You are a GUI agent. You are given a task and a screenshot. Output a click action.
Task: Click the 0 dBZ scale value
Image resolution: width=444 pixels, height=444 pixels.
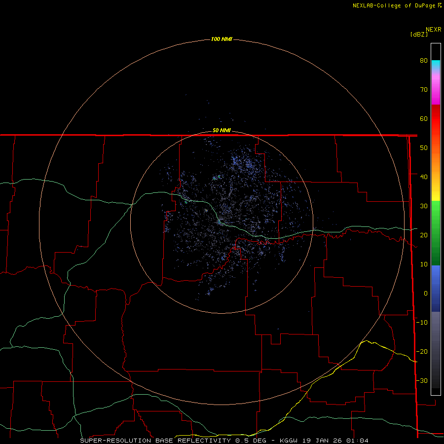click(x=426, y=294)
